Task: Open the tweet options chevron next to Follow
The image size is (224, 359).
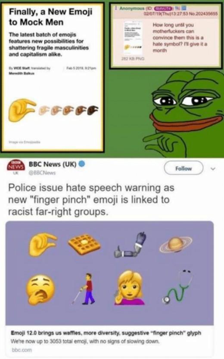Action: pyautogui.click(x=213, y=169)
